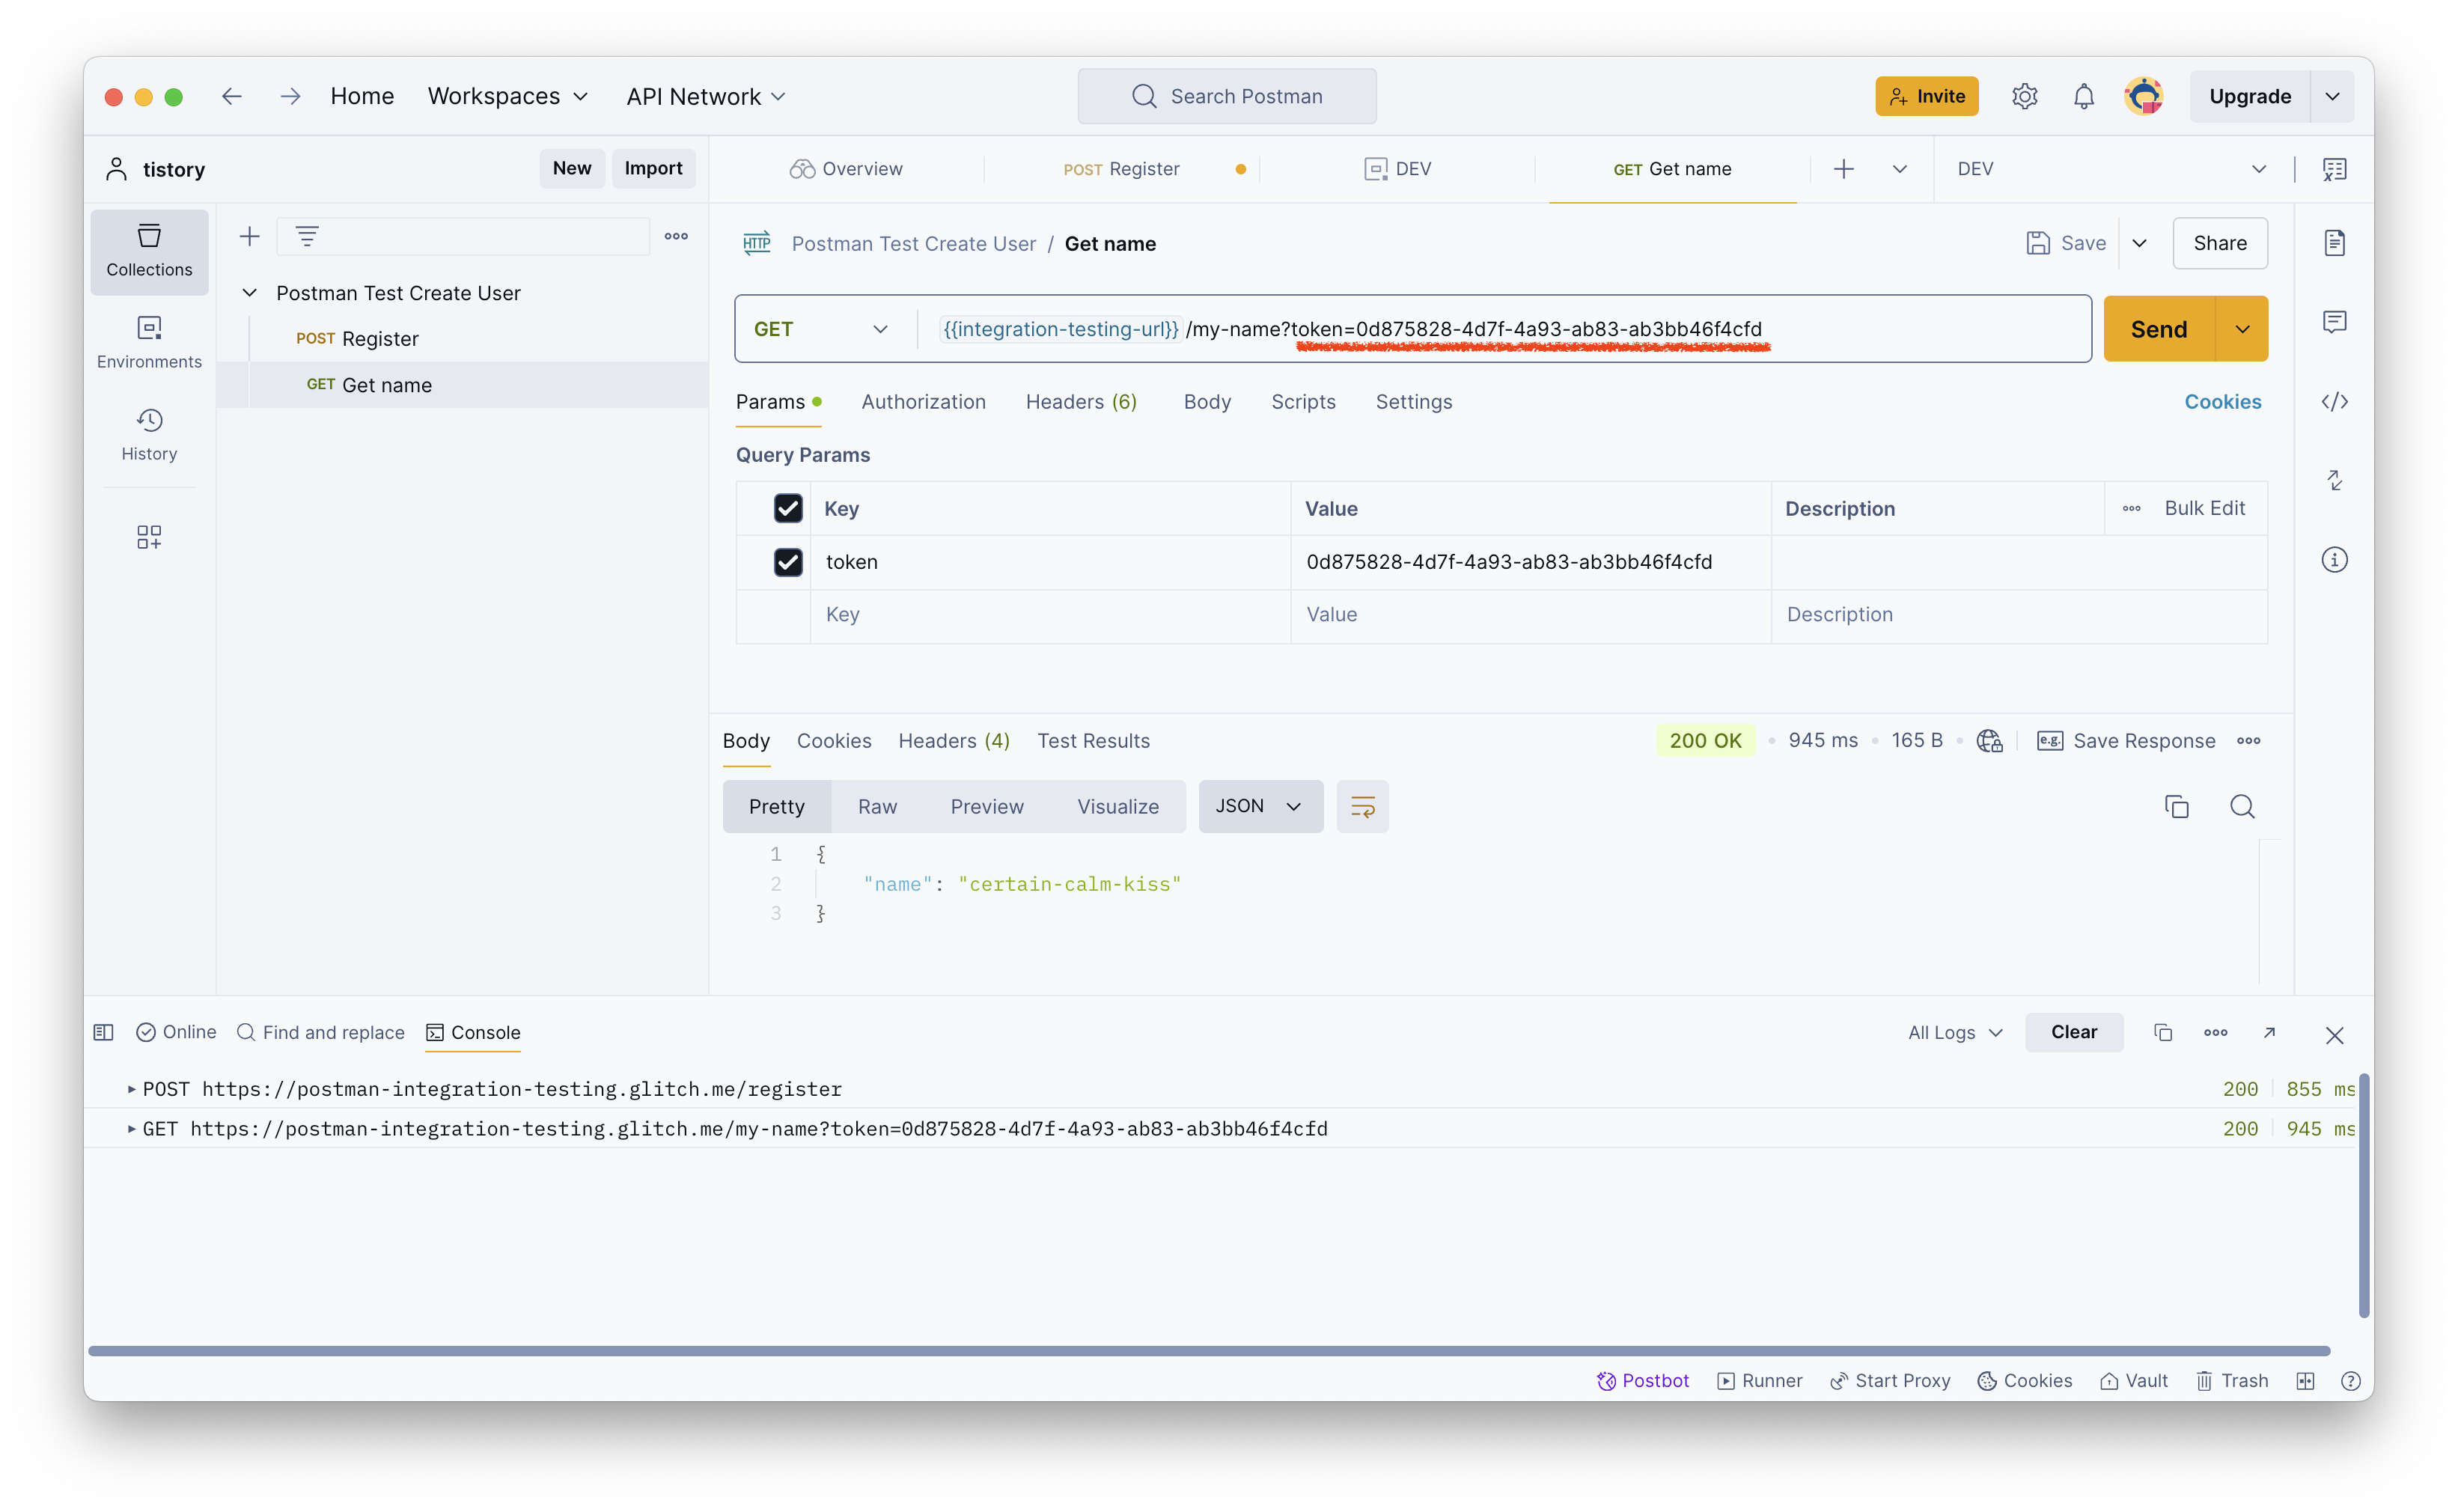Collapse the Postman Test Create User collection
This screenshot has width=2458, height=1512.
tap(250, 293)
